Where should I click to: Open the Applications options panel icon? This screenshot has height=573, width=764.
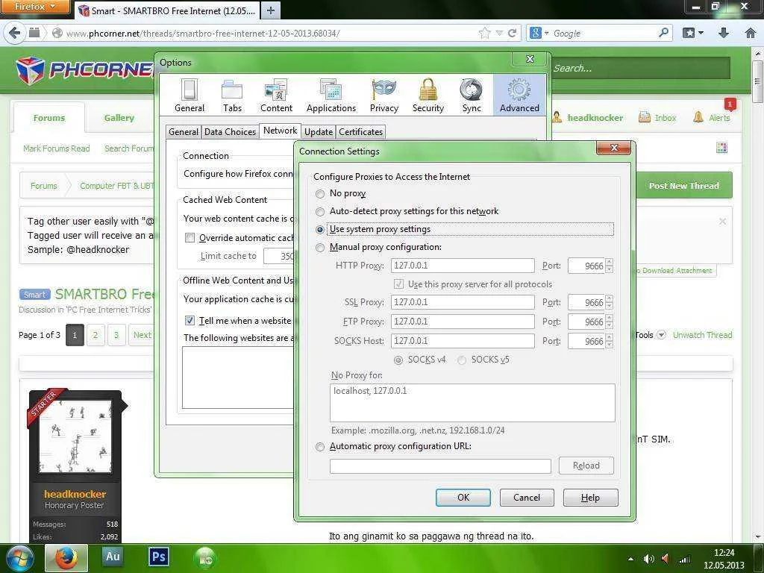[331, 95]
